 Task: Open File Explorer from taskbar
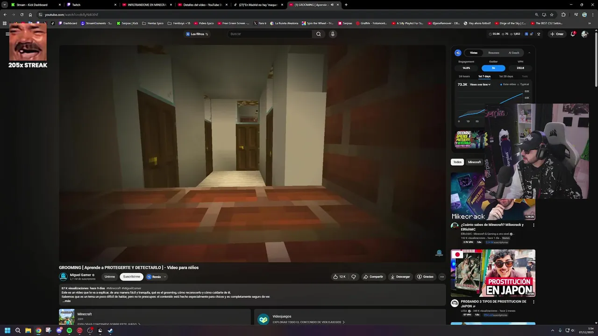pos(28,330)
